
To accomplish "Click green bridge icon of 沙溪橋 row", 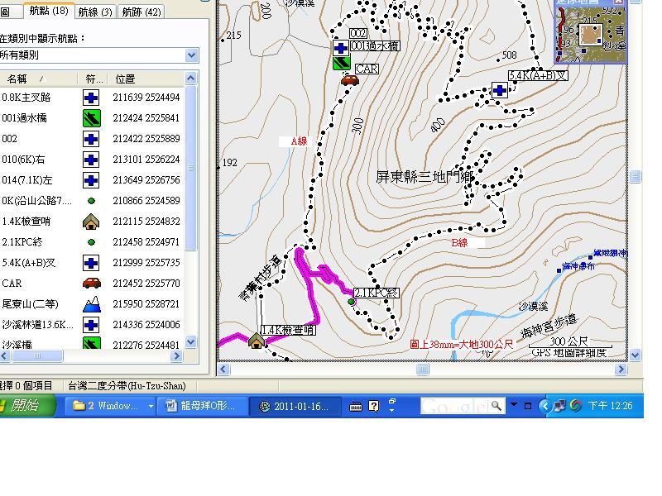I will point(91,343).
